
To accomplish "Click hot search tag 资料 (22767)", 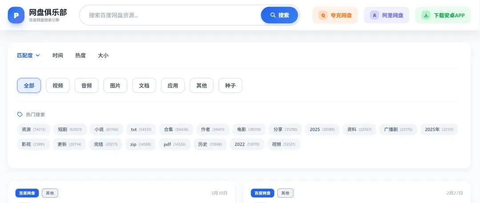I will tap(360, 129).
